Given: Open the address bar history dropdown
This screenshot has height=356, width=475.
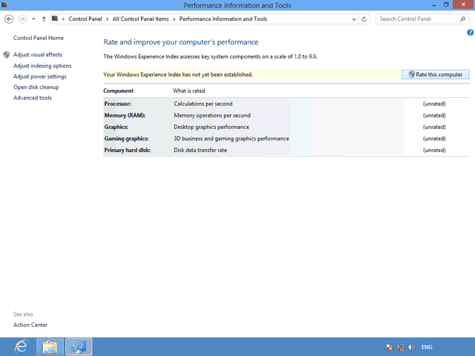Looking at the screenshot, I should pos(354,19).
